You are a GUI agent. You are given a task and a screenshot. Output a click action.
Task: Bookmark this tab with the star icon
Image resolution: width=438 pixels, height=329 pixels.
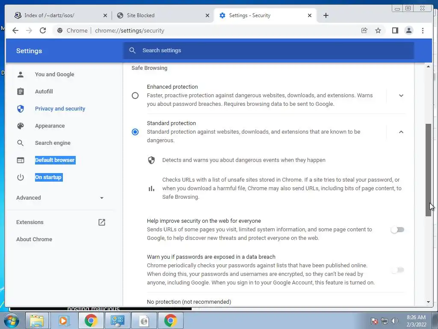[x=378, y=30]
